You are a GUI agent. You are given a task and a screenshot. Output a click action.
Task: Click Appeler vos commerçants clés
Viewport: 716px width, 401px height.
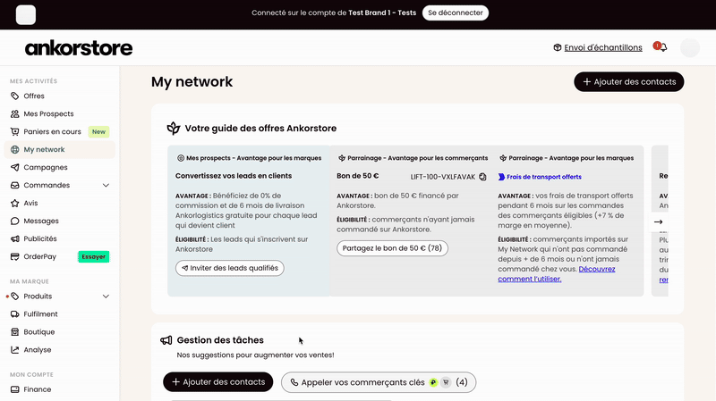(x=378, y=382)
